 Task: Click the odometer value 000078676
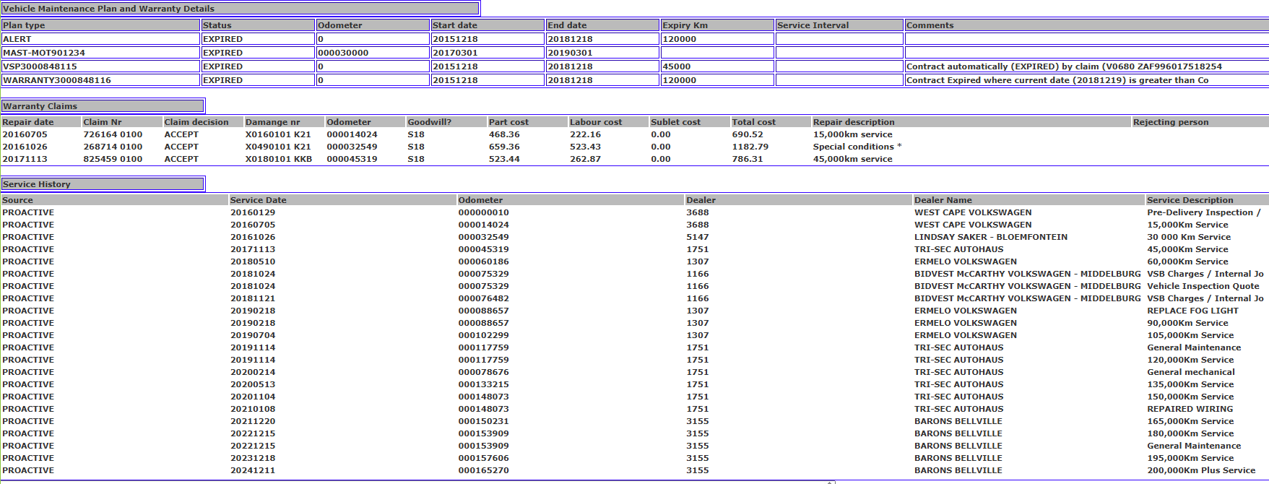pyautogui.click(x=483, y=372)
